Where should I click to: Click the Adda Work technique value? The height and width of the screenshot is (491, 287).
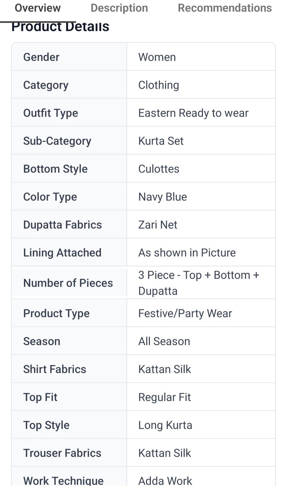[x=165, y=480]
